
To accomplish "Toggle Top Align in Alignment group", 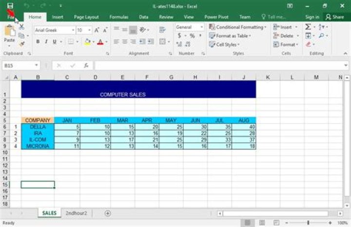I will (116, 29).
